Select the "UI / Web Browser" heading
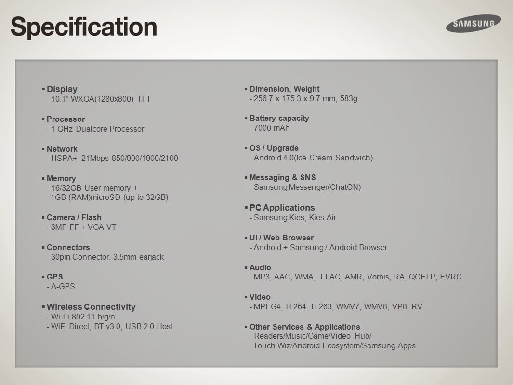Screen dimensions: 513x385 click(x=281, y=238)
